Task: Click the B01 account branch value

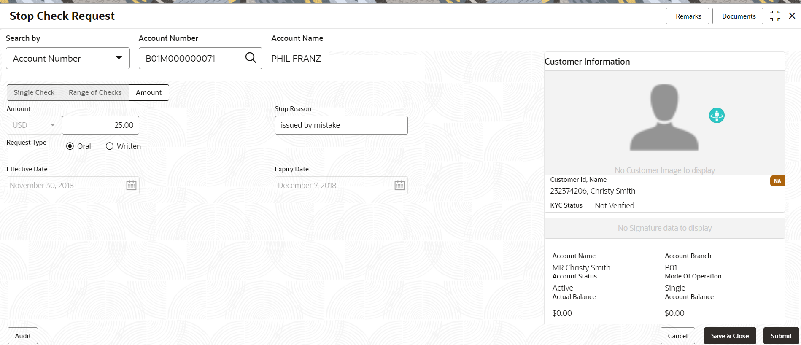Action: pyautogui.click(x=671, y=268)
